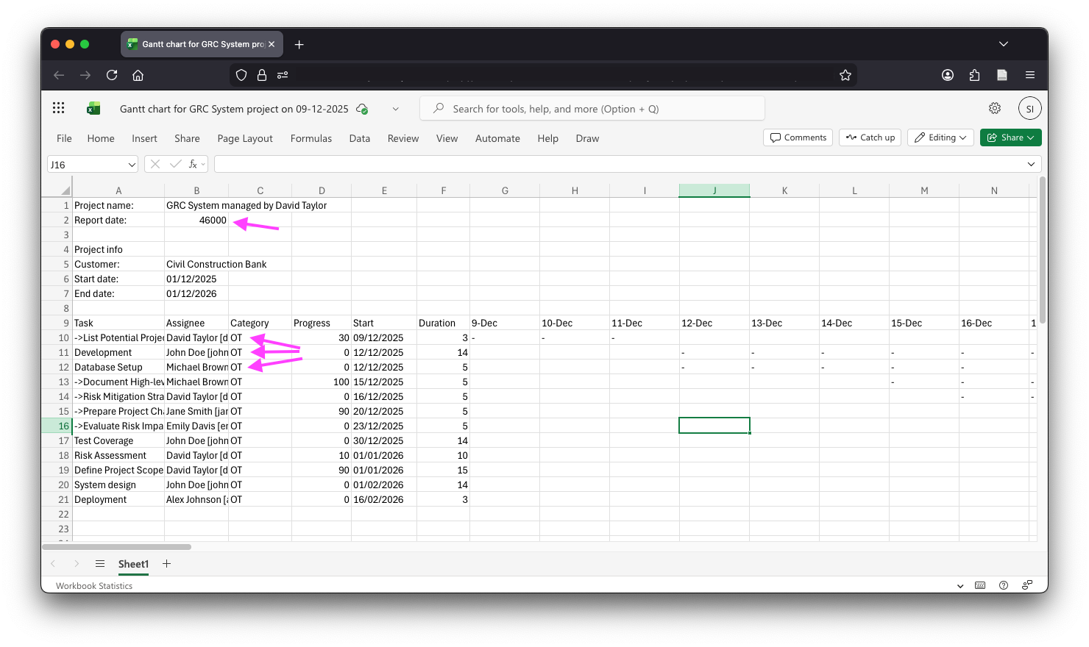This screenshot has height=647, width=1089.
Task: Add a new sheet with plus icon
Action: tap(167, 564)
